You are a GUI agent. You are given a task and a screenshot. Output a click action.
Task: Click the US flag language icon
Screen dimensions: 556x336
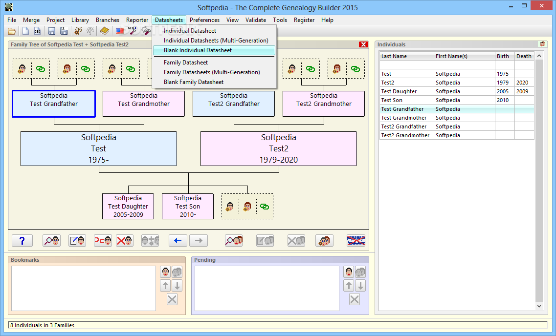[120, 31]
